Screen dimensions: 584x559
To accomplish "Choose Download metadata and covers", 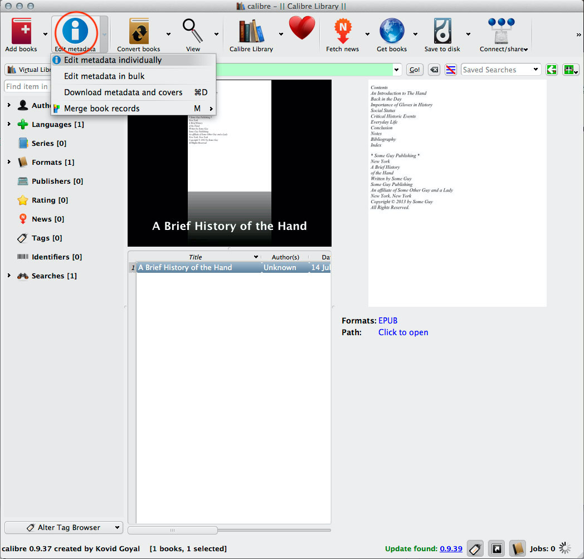I will click(123, 92).
